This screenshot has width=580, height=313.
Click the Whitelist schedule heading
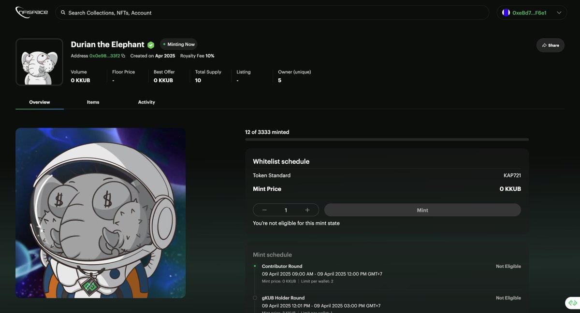tap(281, 161)
